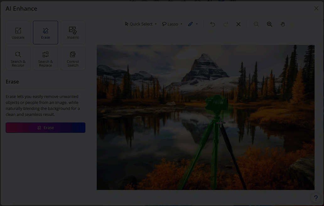
Task: Select the Upscale tool tile
Action: coord(18,32)
